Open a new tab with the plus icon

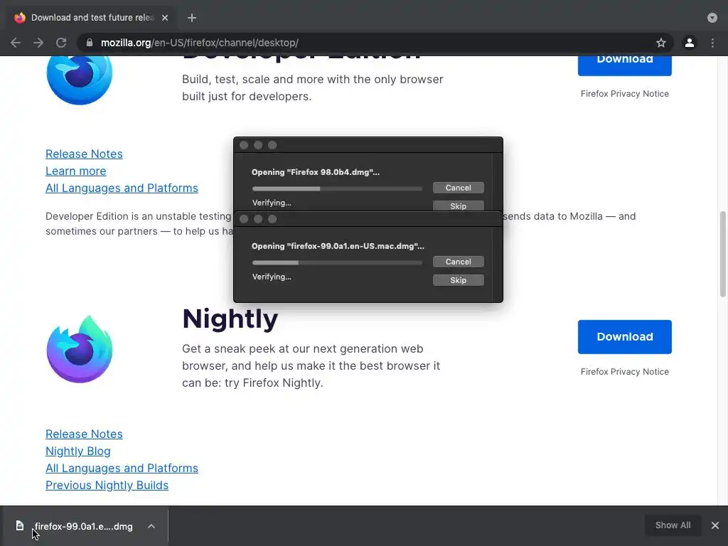[192, 18]
